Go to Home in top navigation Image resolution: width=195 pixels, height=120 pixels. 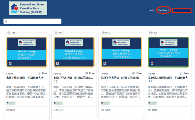(151, 10)
